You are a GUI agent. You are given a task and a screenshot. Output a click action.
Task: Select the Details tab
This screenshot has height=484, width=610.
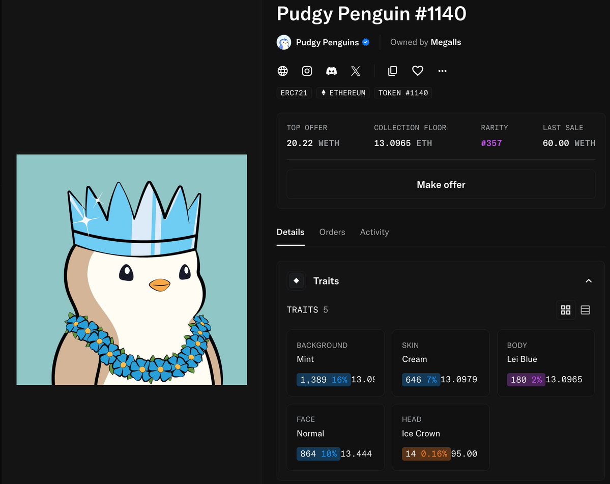[x=290, y=232]
